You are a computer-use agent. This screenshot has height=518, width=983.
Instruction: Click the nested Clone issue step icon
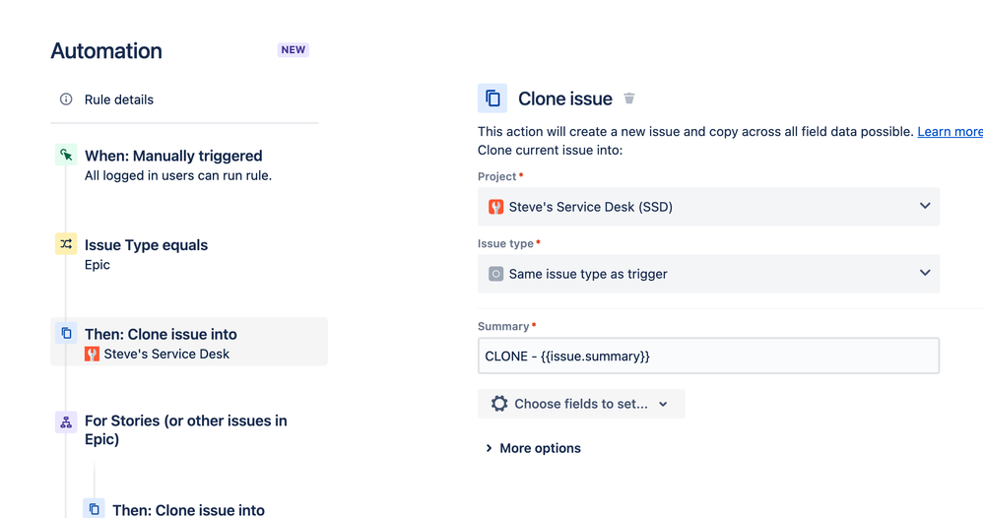pyautogui.click(x=94, y=509)
